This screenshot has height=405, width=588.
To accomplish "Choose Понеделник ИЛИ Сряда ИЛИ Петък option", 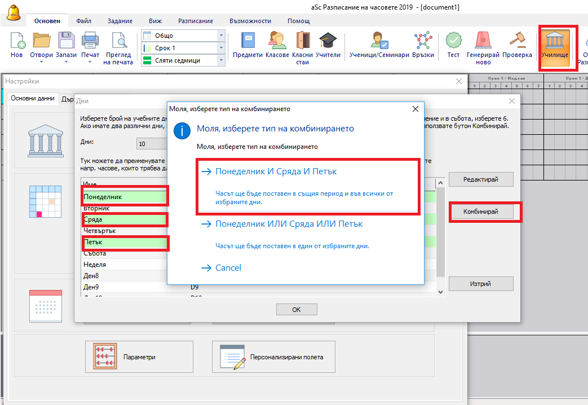I will tap(289, 224).
